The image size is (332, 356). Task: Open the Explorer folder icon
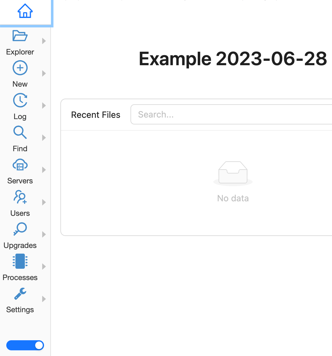pos(20,36)
